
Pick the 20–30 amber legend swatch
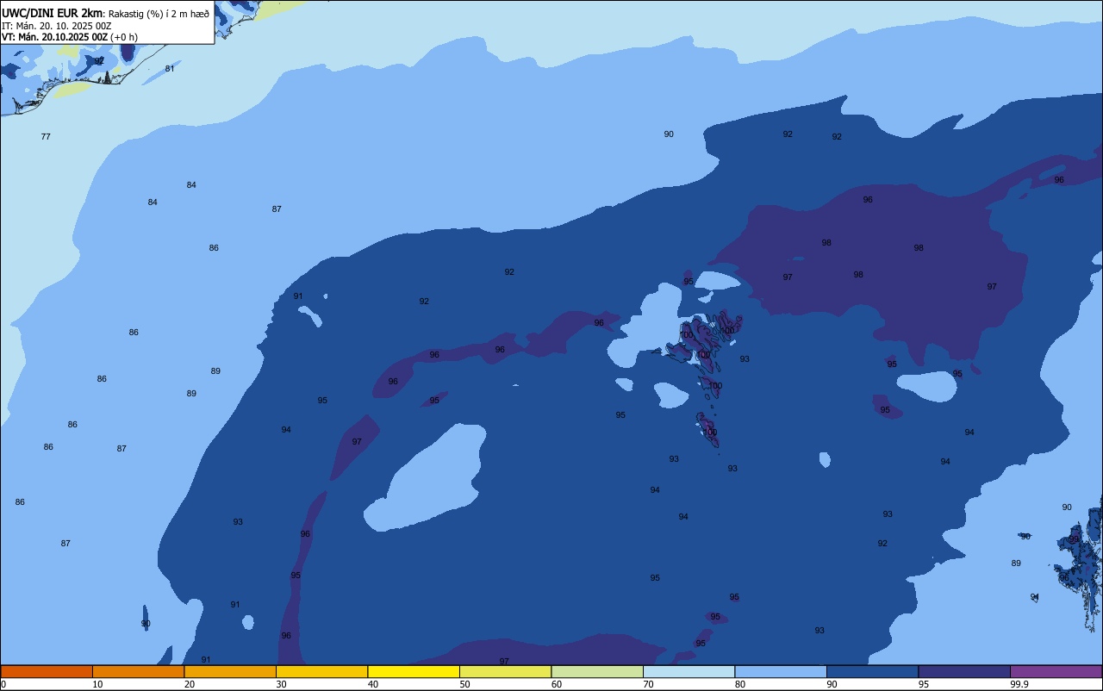click(x=230, y=671)
